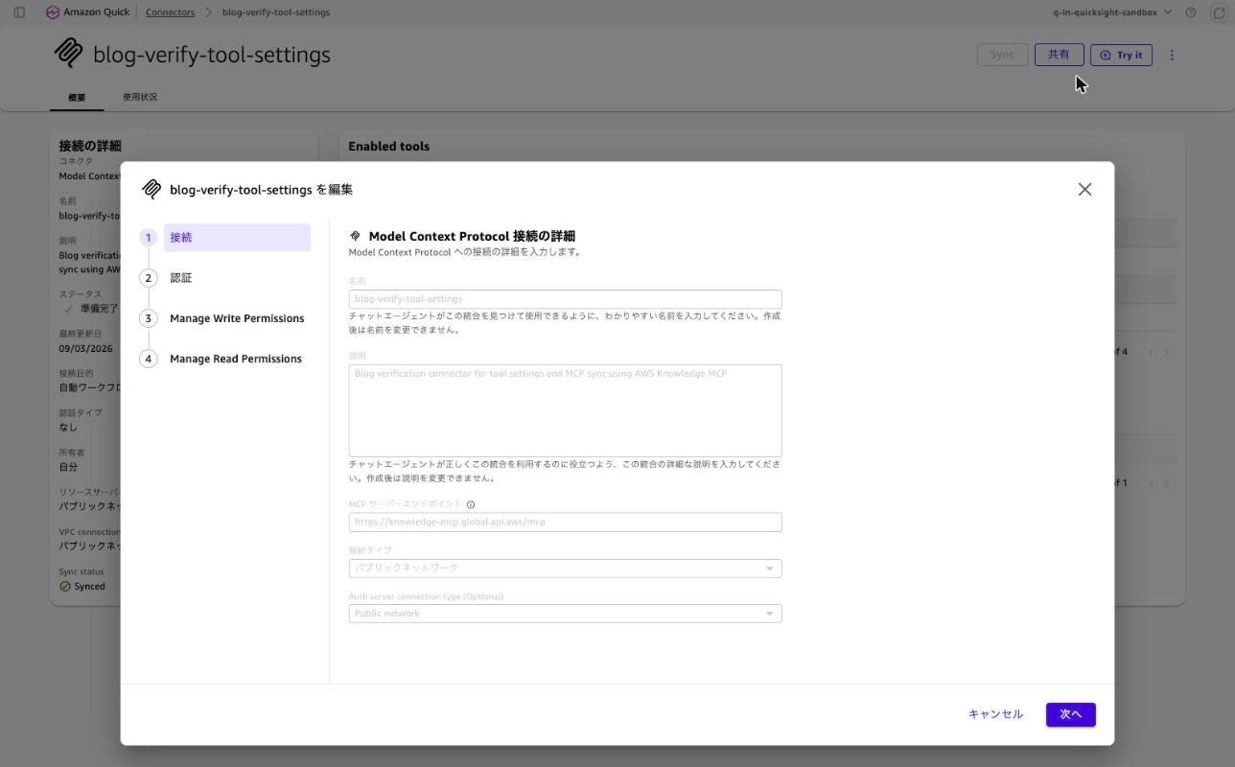The height and width of the screenshot is (767, 1235).
Task: Click the 次へ button
Action: [1070, 714]
